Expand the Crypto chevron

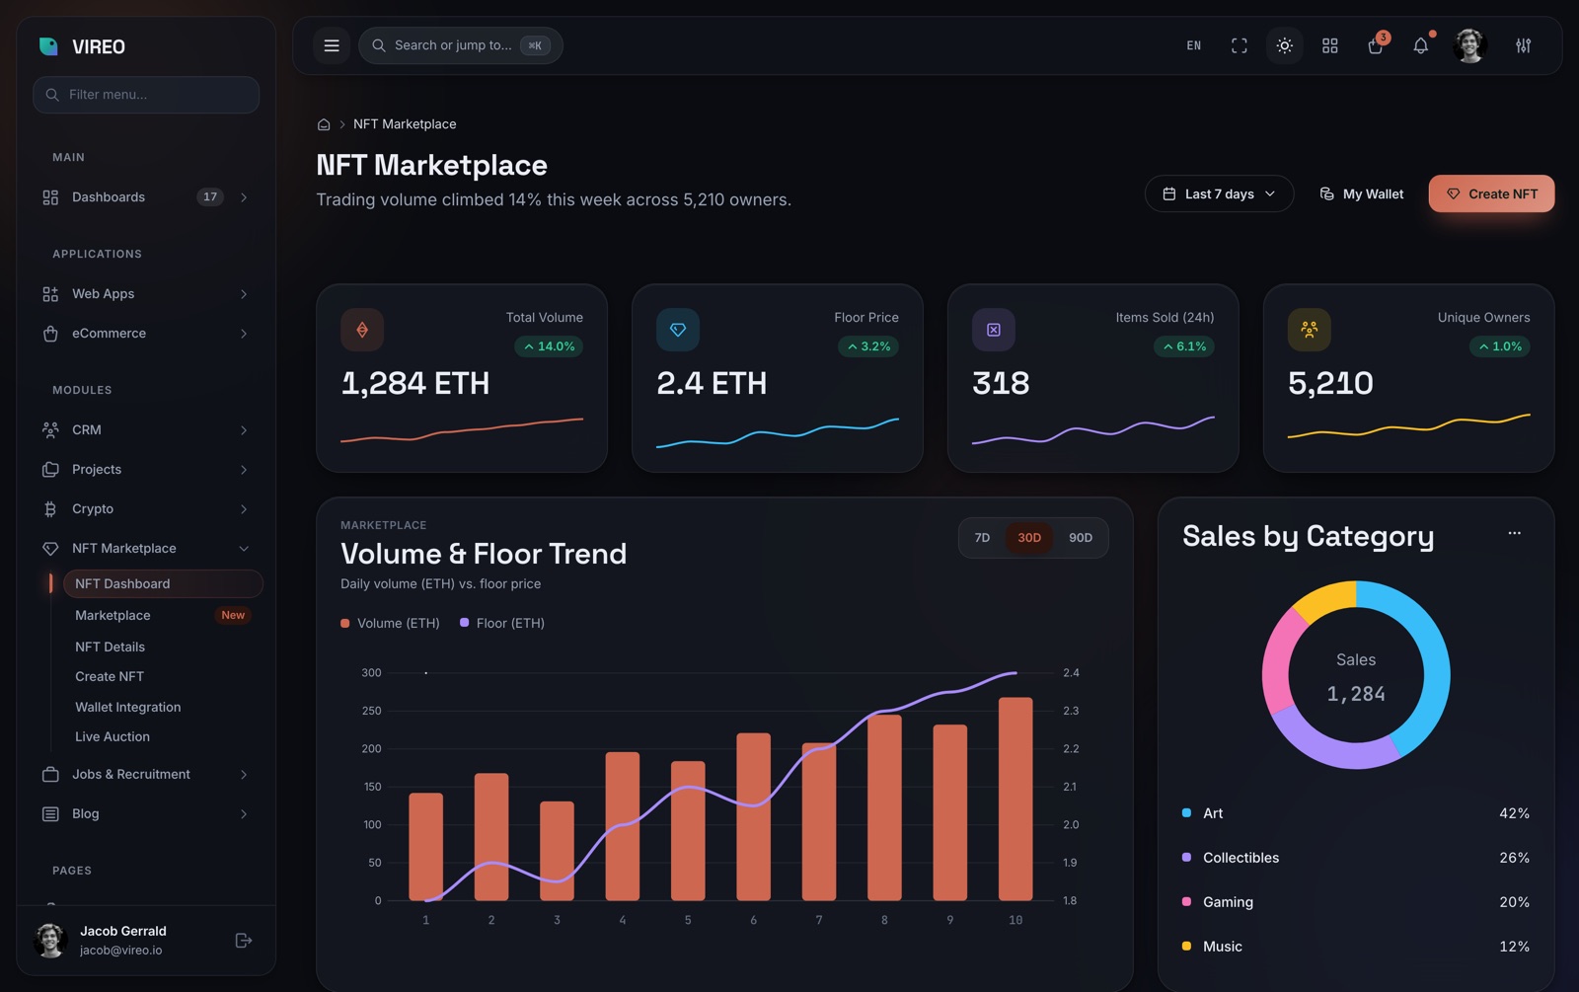coord(244,509)
